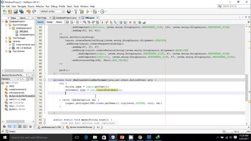Click the globe browser icon in toolbar
The width and height of the screenshot is (251, 141).
[x=69, y=11]
